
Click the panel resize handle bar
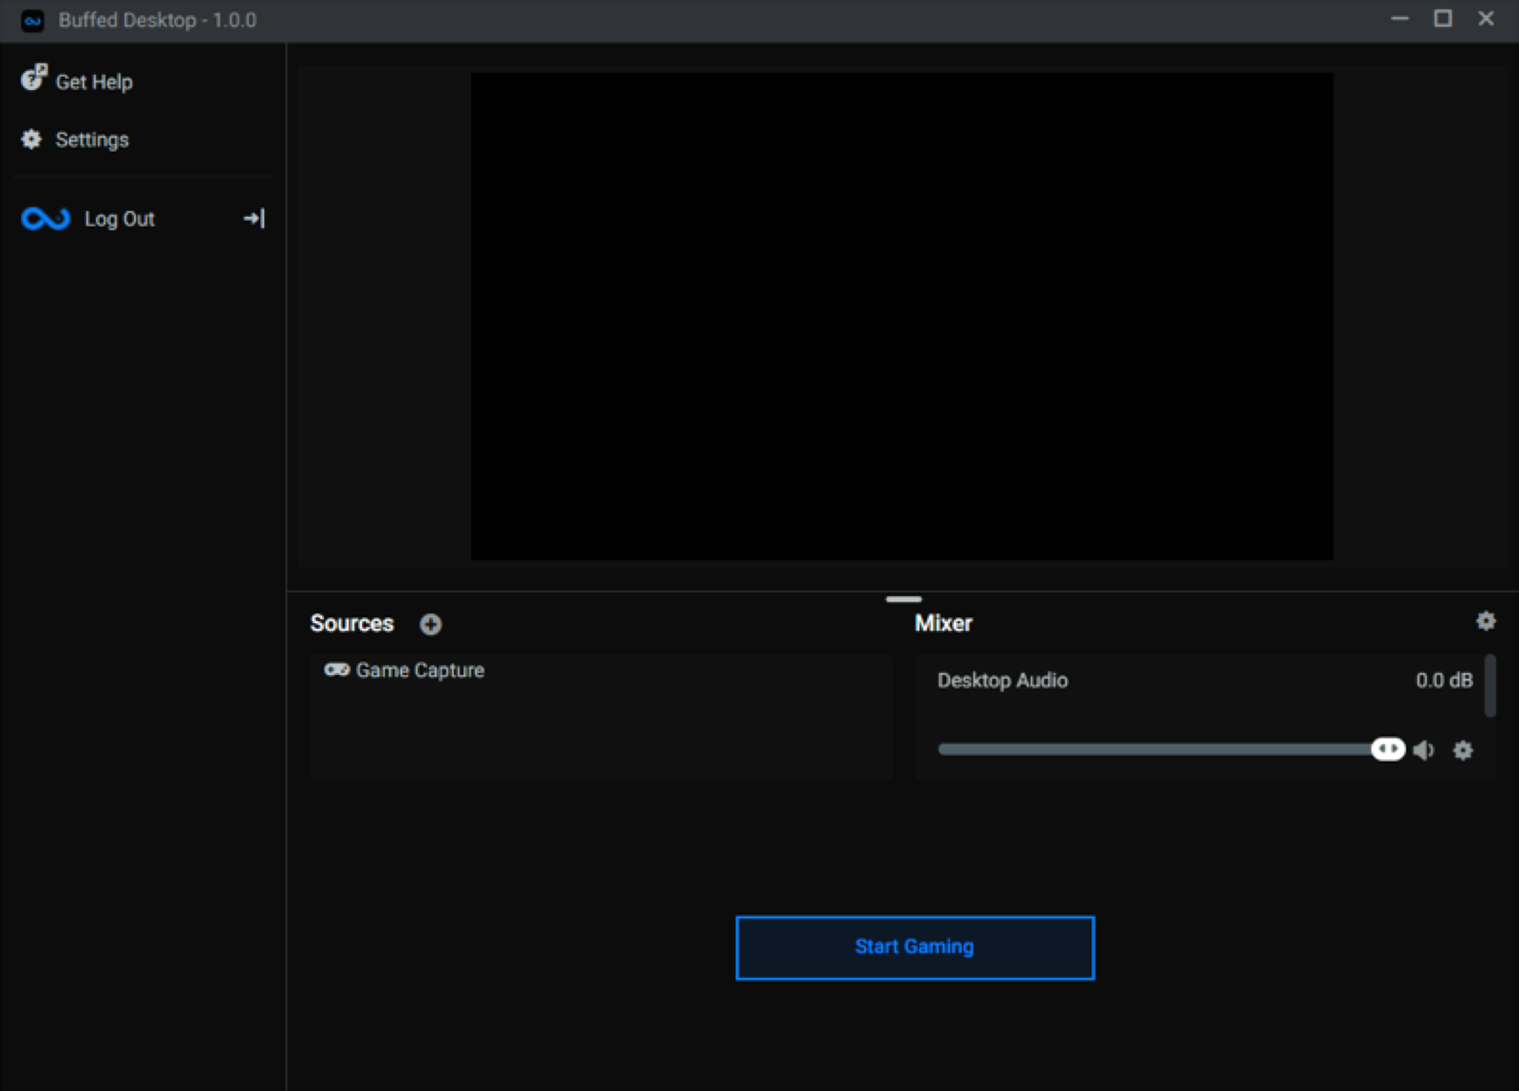[903, 599]
